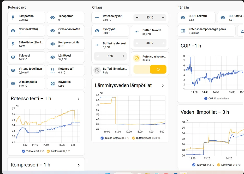
Task: Open Kompressori – 1 h chart chevron
Action: 79,165
